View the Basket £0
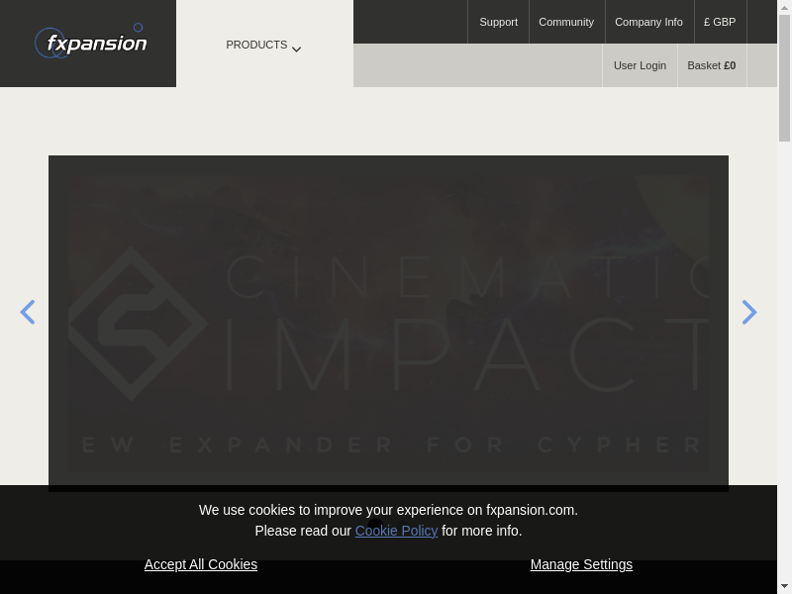 point(711,65)
